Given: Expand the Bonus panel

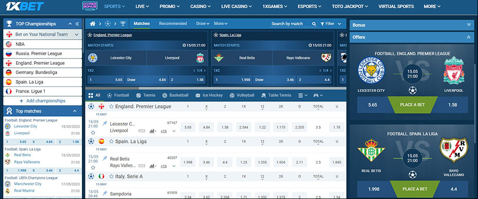Looking at the screenshot, I should [469, 25].
